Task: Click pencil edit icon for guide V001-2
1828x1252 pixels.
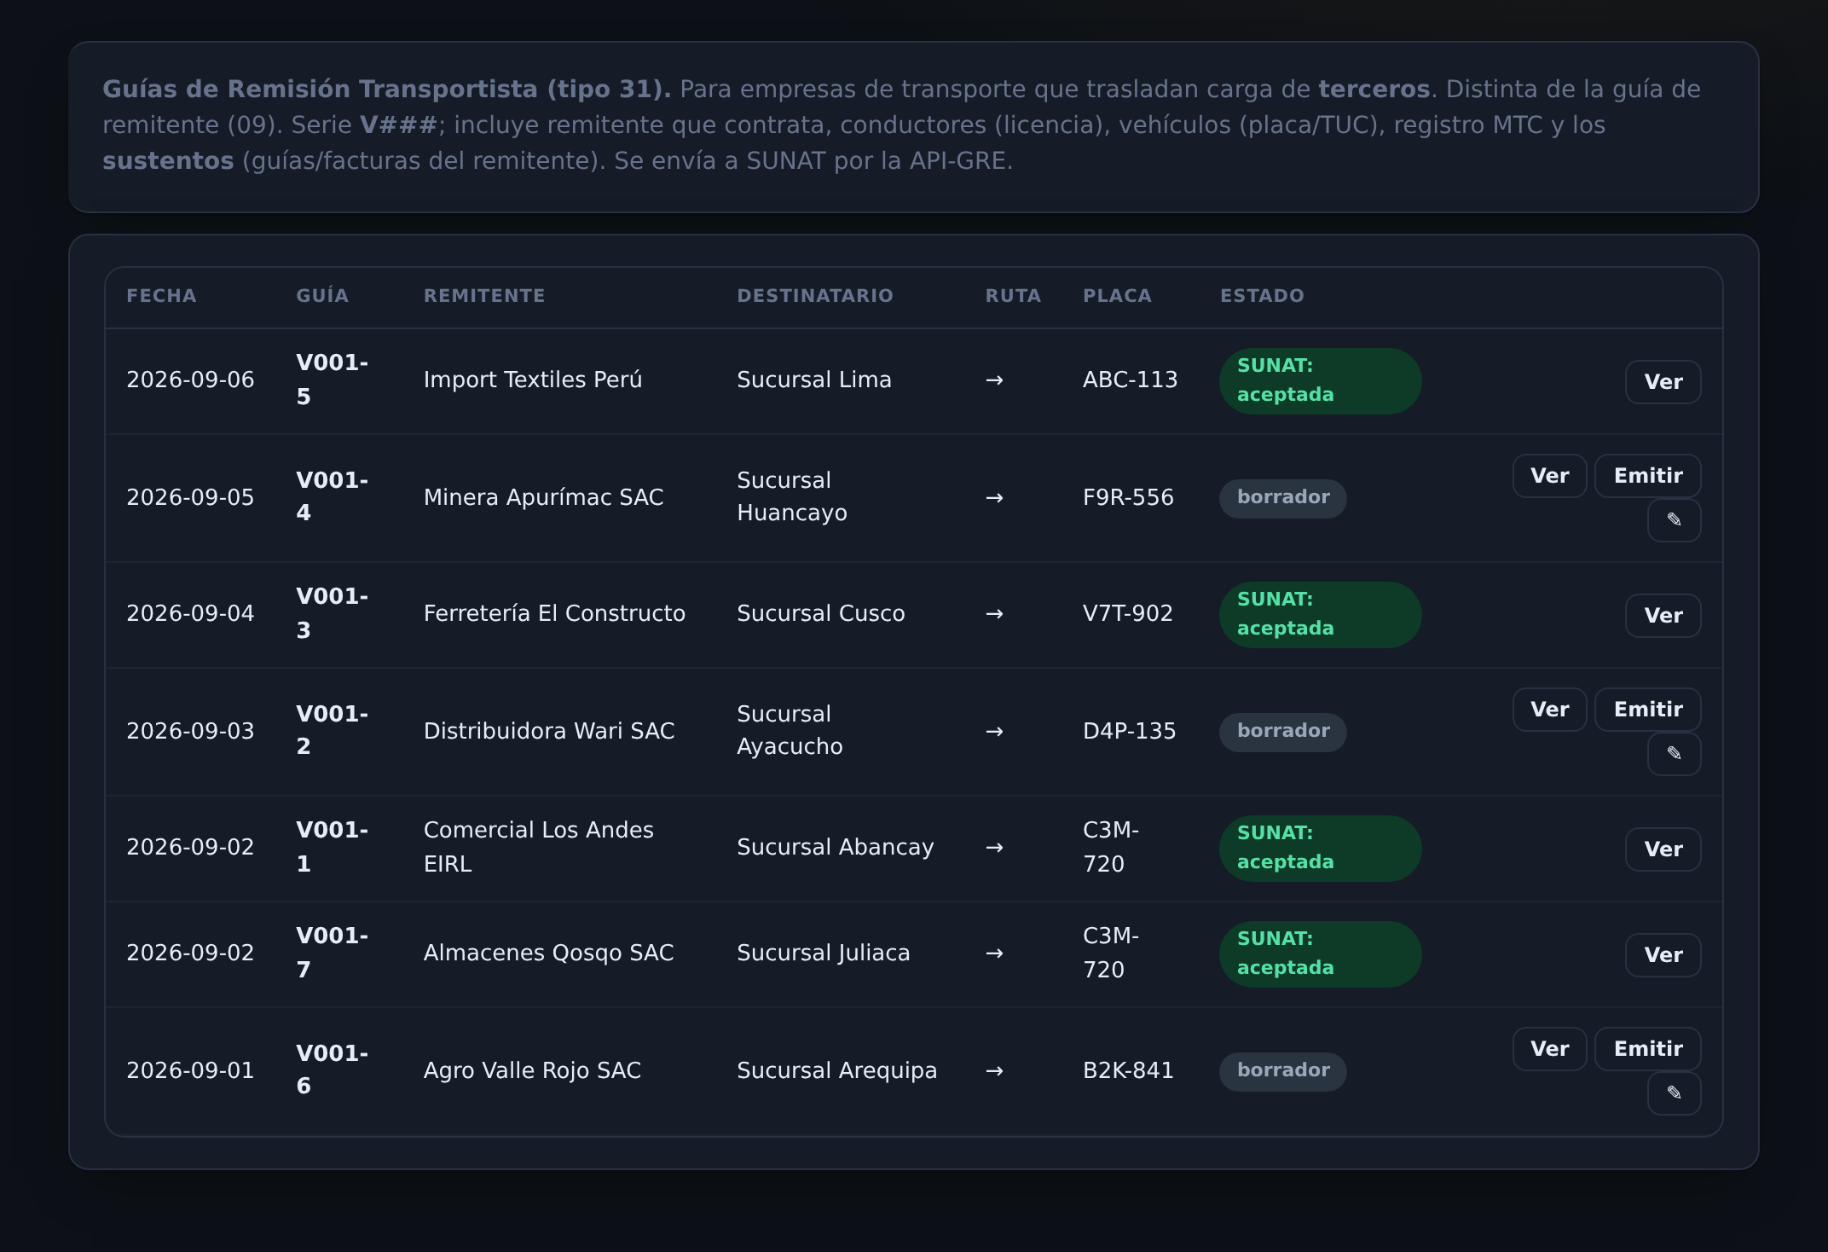Action: tap(1674, 754)
